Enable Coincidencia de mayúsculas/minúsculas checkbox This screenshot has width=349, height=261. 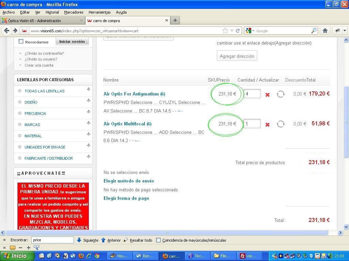pos(158,240)
